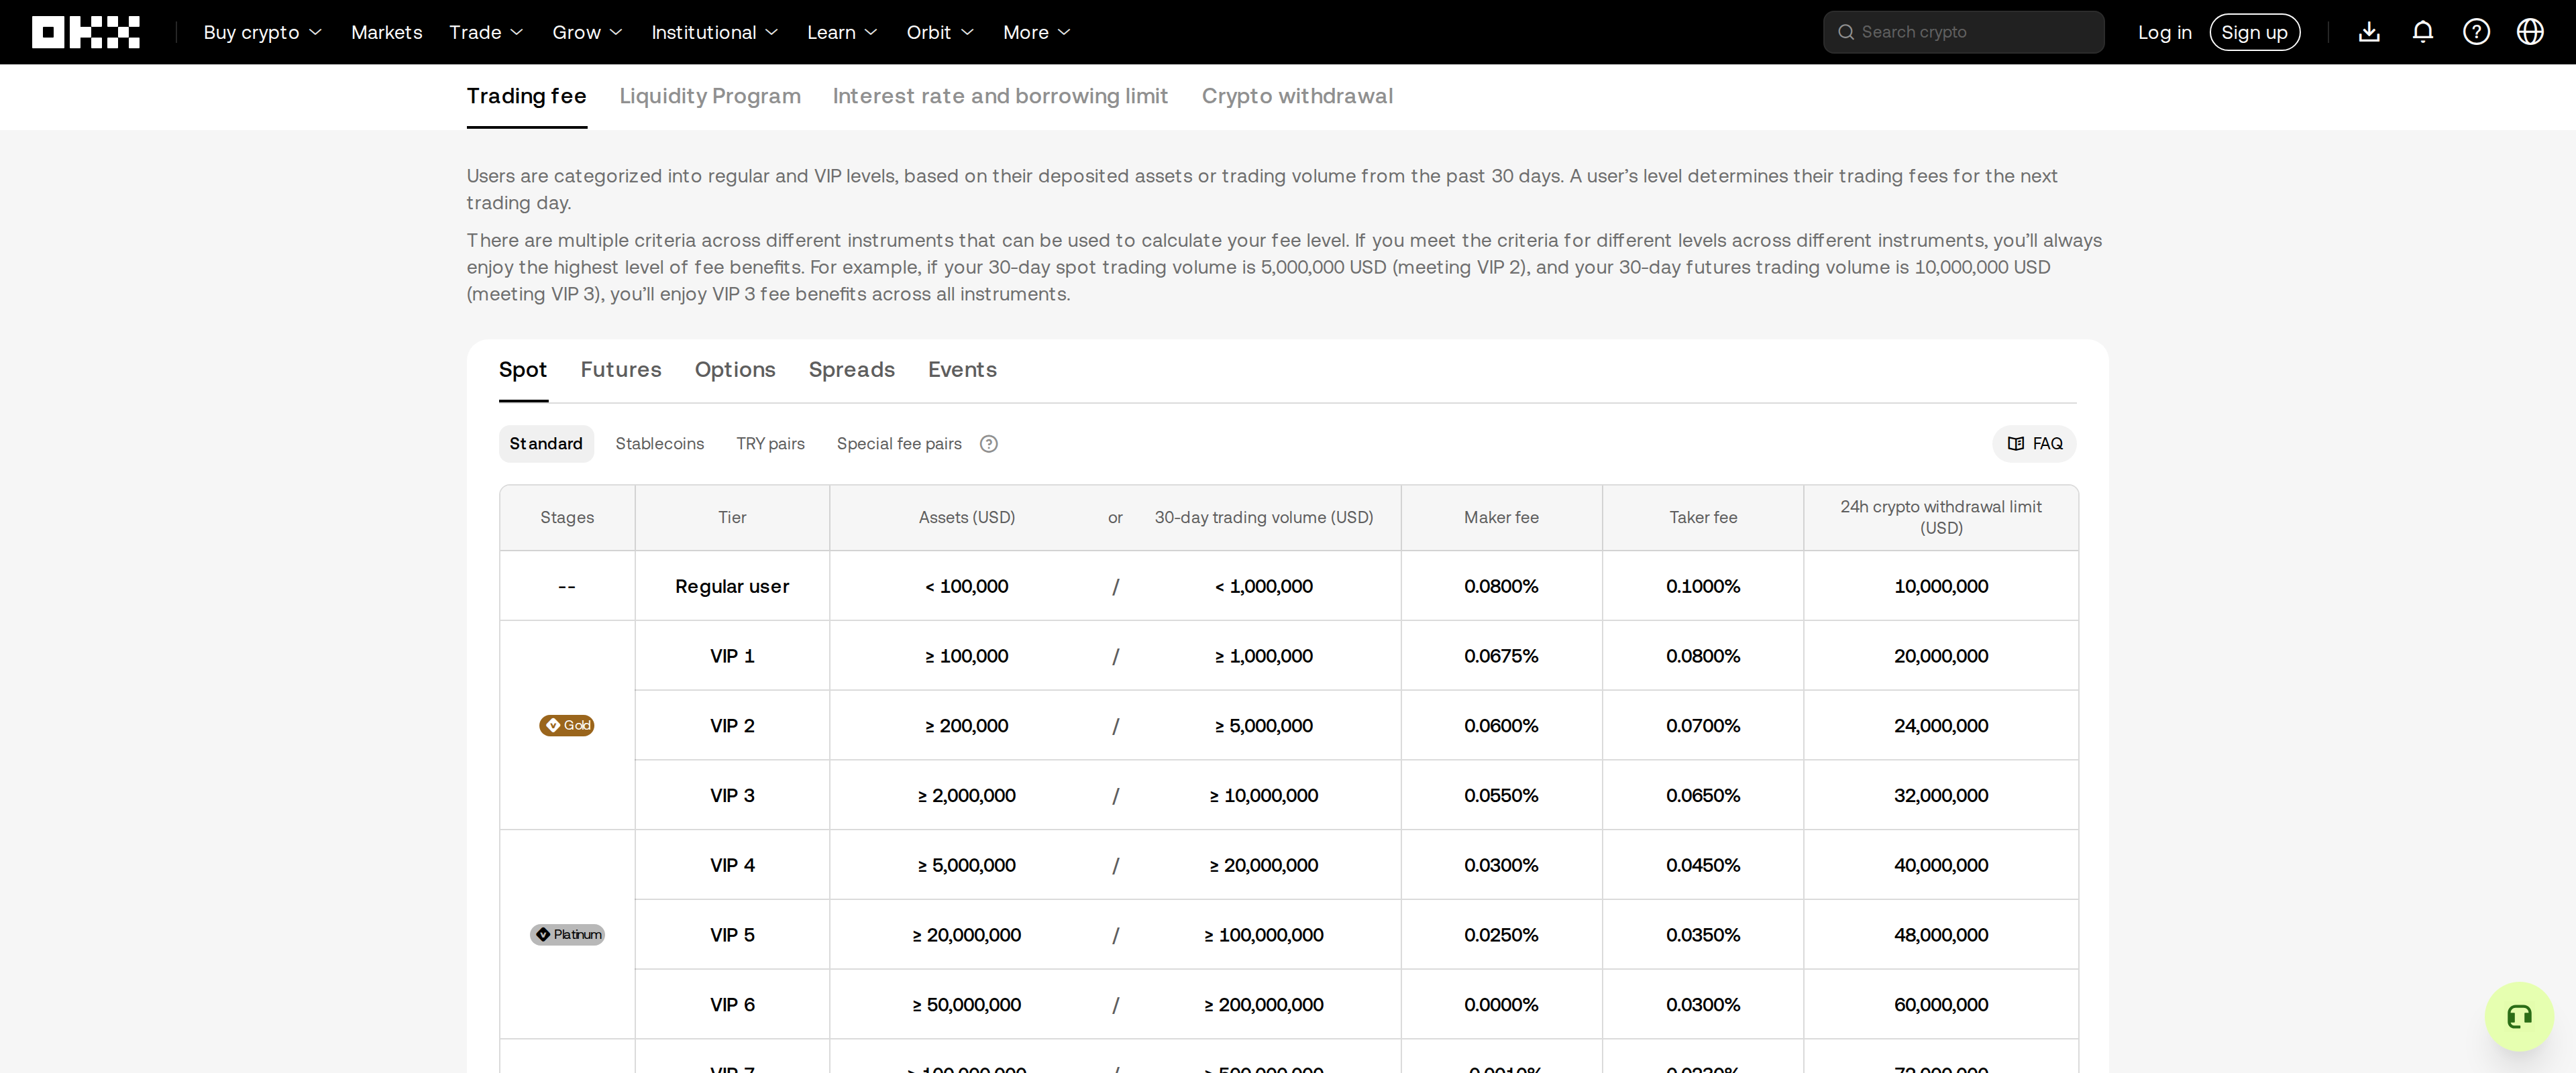Open the help question-mark icon

click(2476, 32)
